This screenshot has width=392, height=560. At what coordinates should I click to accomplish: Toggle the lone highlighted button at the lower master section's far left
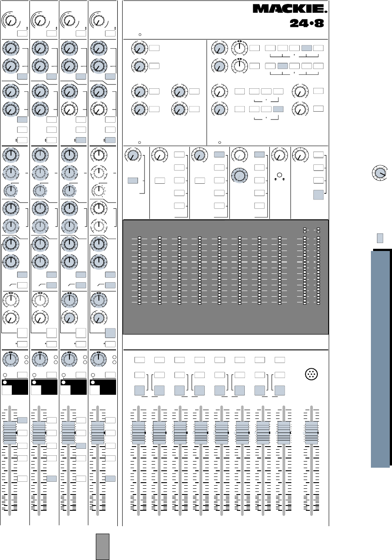click(133, 180)
